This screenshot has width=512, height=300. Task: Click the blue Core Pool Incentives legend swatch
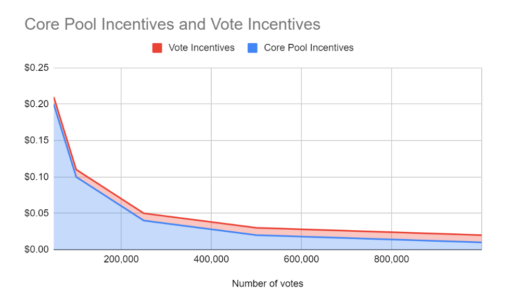click(x=252, y=48)
